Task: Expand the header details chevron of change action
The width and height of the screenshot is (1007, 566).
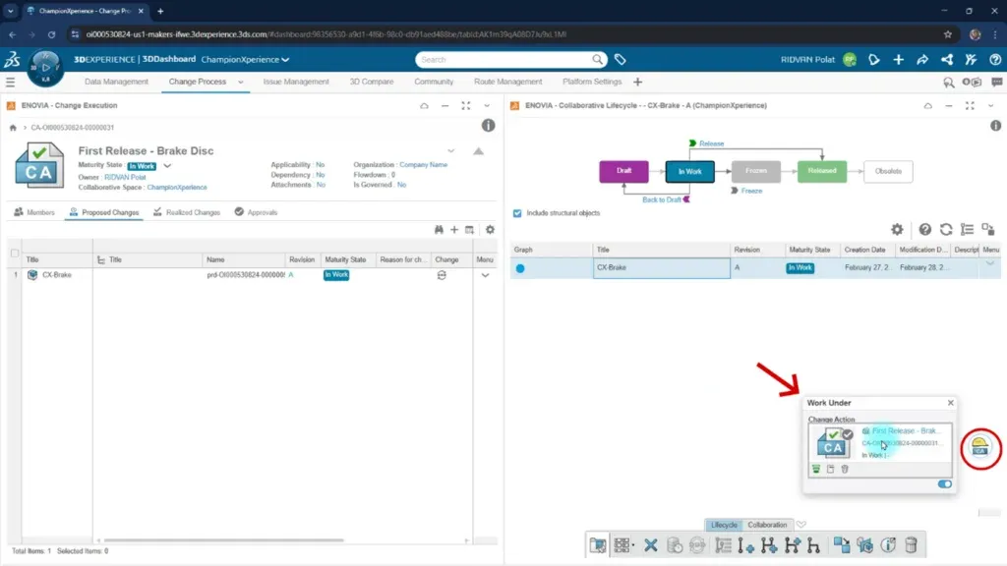Action: pyautogui.click(x=450, y=151)
